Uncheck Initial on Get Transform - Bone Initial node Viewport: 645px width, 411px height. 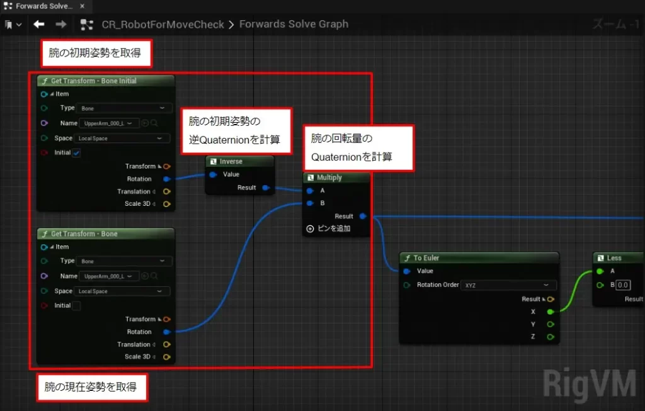click(76, 152)
